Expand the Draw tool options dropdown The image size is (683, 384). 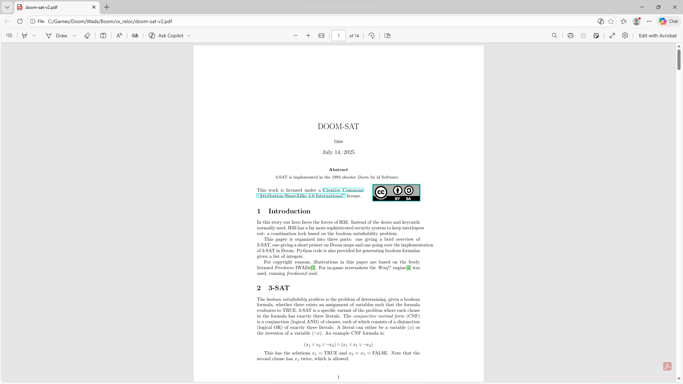(74, 36)
